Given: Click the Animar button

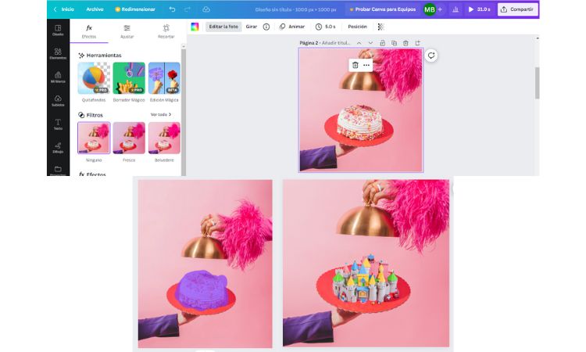Looking at the screenshot, I should 292,27.
